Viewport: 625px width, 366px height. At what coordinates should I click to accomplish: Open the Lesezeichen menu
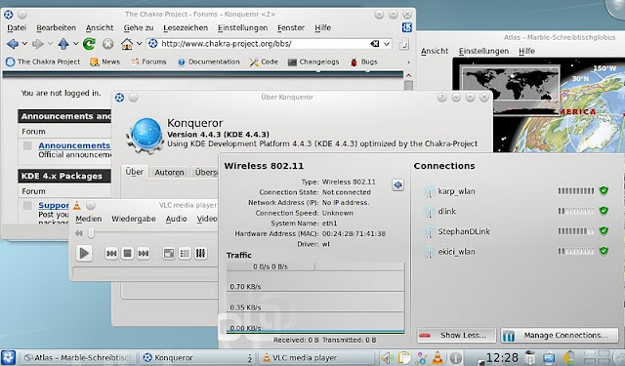pyautogui.click(x=186, y=28)
